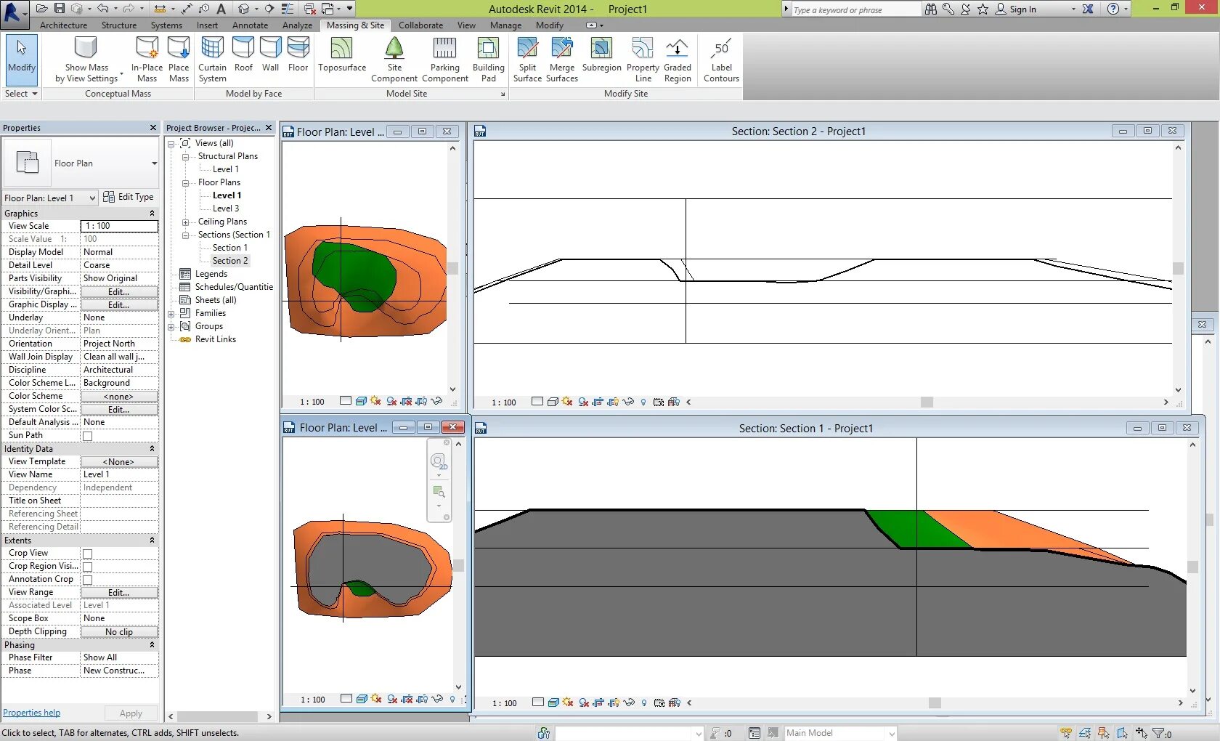Expand the Groups tree node

coord(171,327)
